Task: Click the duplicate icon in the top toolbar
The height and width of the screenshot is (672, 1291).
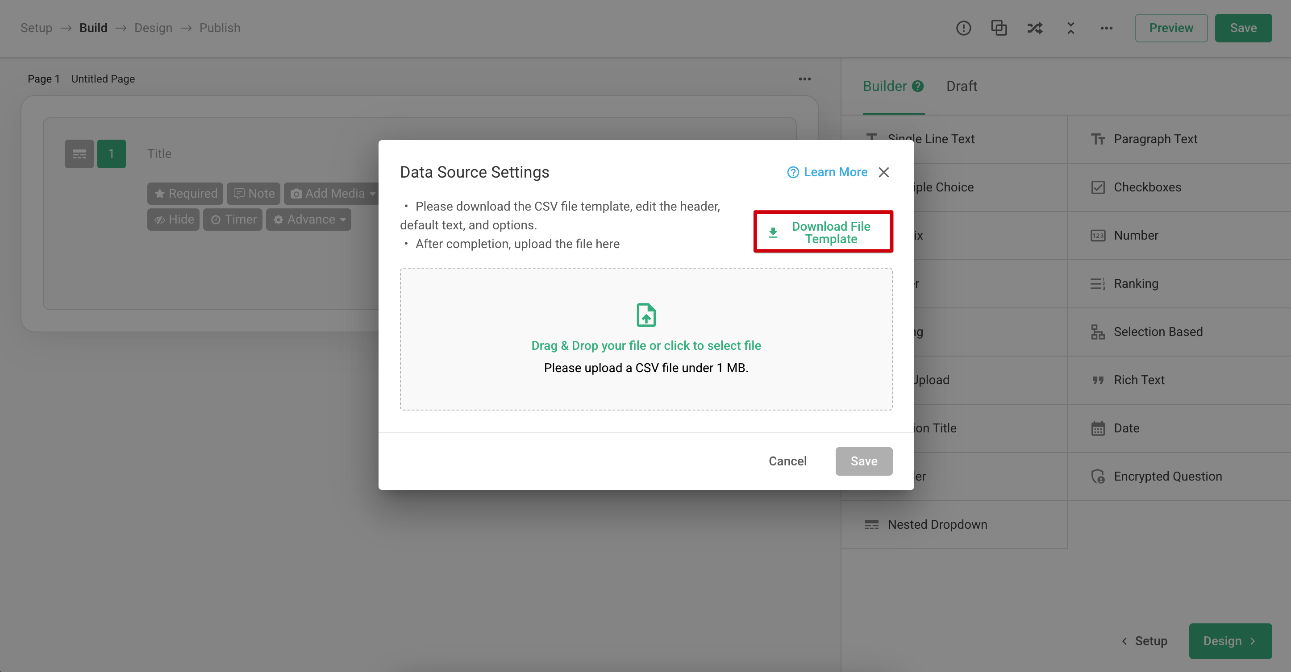Action: pos(999,28)
